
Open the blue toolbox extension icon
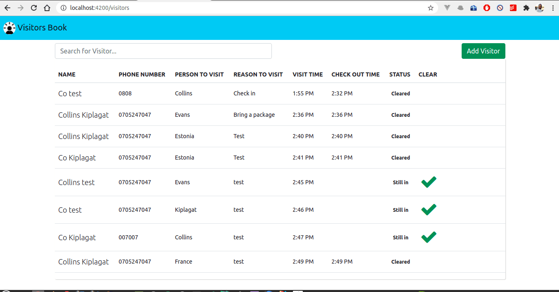[x=474, y=8]
